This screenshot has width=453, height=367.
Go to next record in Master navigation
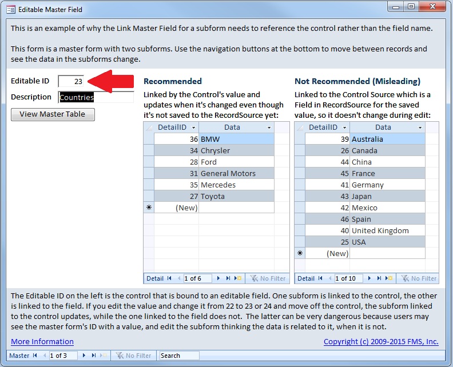pos(85,356)
